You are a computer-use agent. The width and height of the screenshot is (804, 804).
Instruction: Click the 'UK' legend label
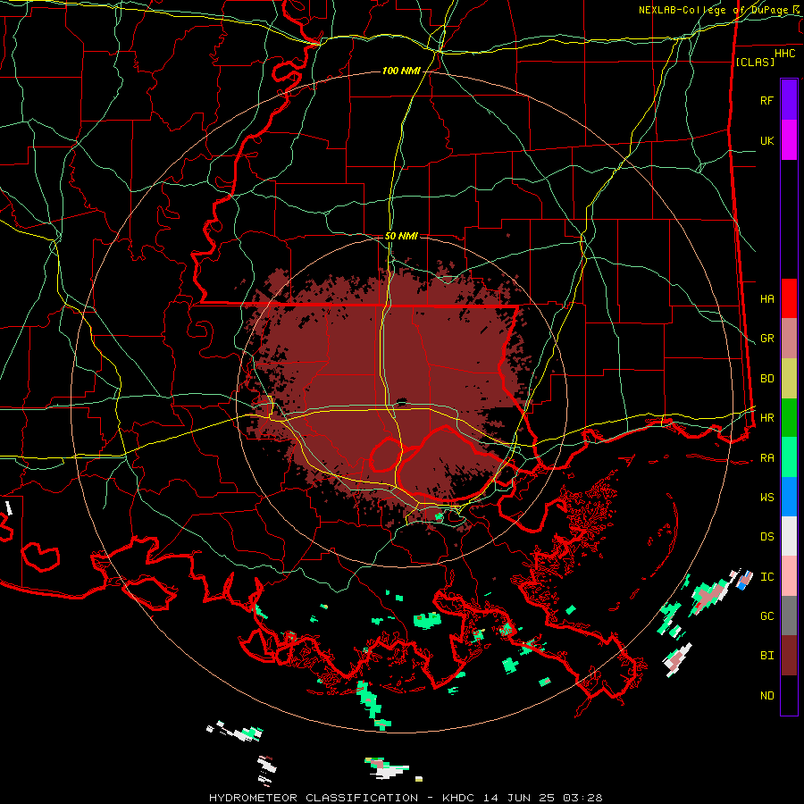[x=766, y=140]
